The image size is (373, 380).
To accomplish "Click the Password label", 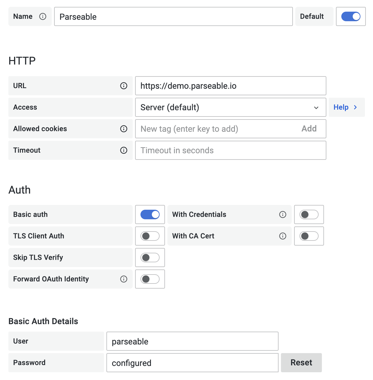I will [29, 363].
